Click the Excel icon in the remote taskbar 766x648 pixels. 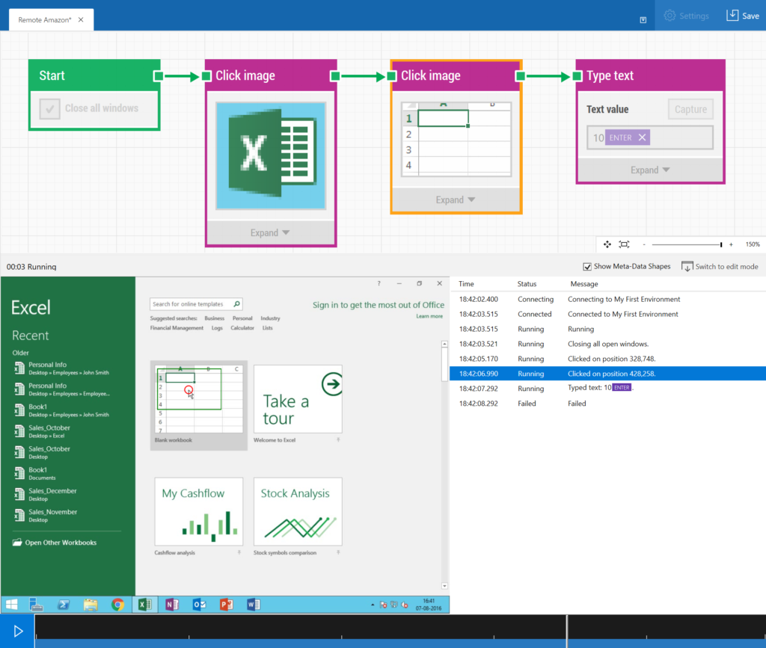click(x=145, y=605)
